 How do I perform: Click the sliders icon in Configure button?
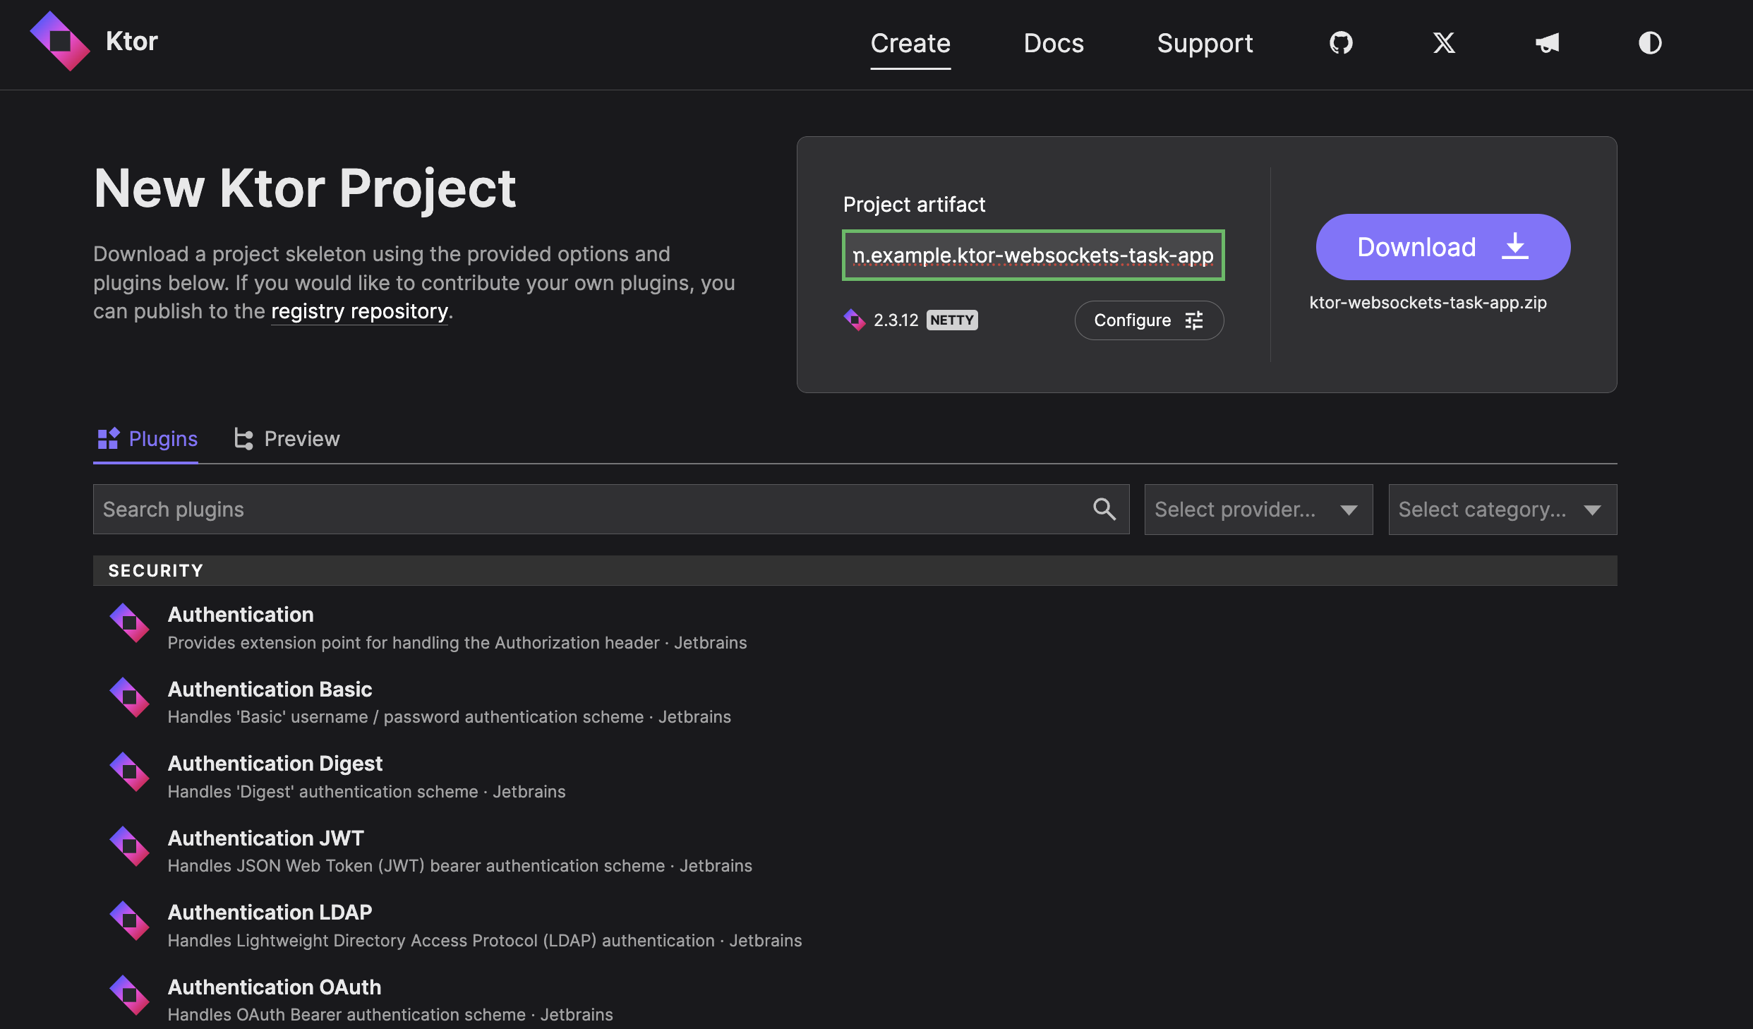1194,320
